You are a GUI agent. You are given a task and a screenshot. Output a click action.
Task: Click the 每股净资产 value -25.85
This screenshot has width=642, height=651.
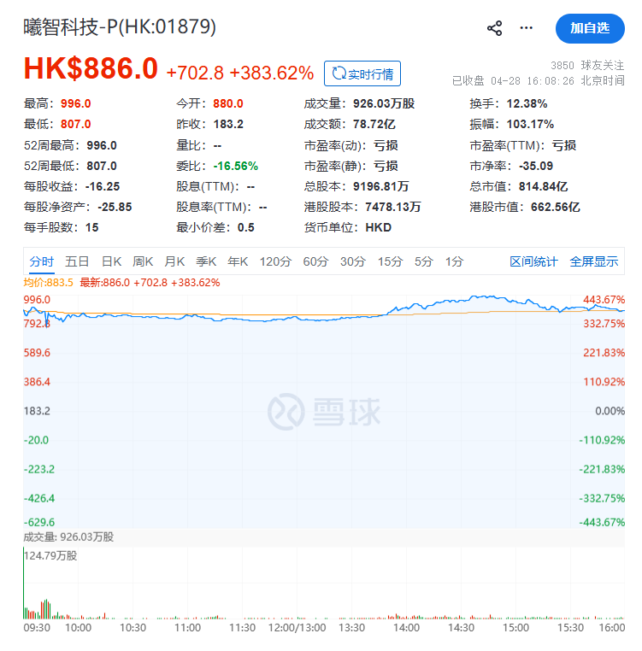point(115,207)
